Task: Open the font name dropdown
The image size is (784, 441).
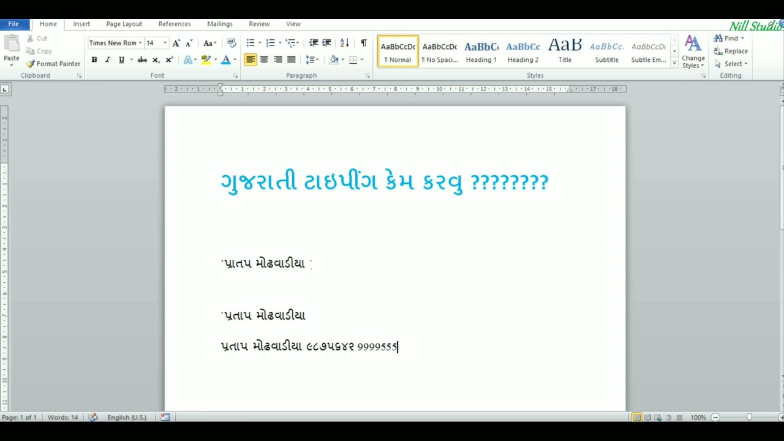Action: pos(140,43)
